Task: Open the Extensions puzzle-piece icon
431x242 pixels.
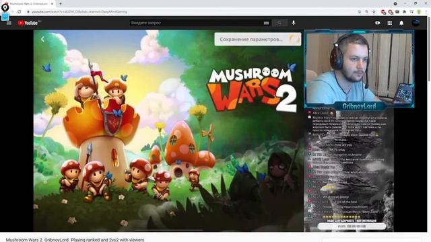Action: tap(404, 12)
